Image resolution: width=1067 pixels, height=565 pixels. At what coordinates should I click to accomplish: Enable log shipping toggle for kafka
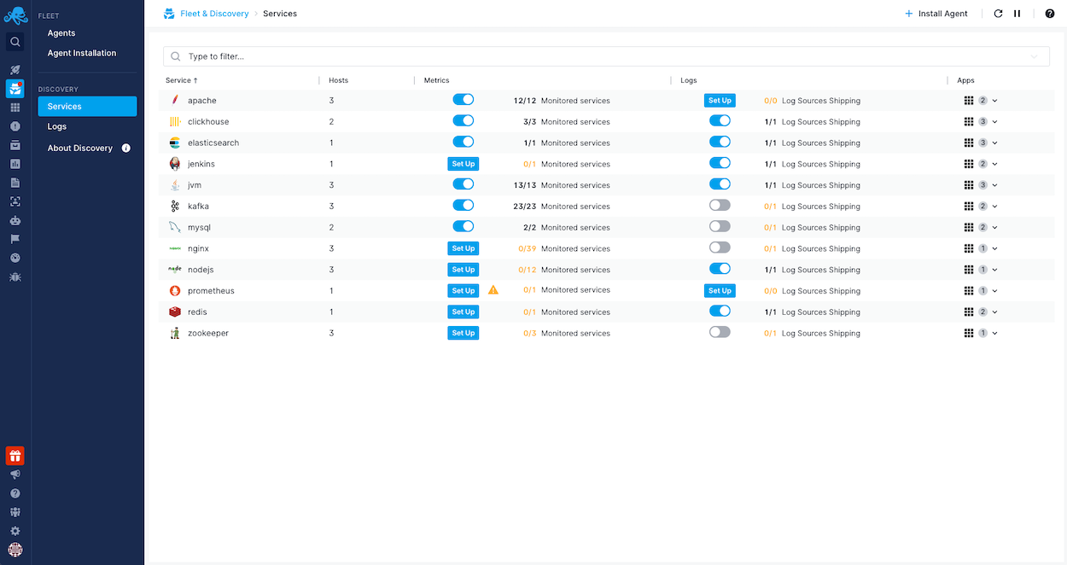point(720,206)
